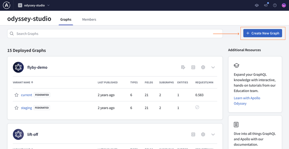
Task: Click the documentation page icon
Action: (x=236, y=125)
